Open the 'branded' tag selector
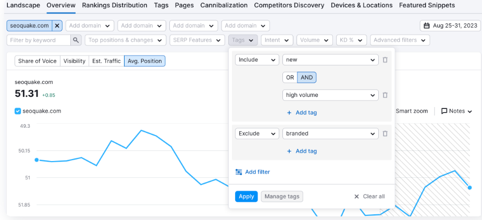Image resolution: width=482 pixels, height=220 pixels. point(330,133)
